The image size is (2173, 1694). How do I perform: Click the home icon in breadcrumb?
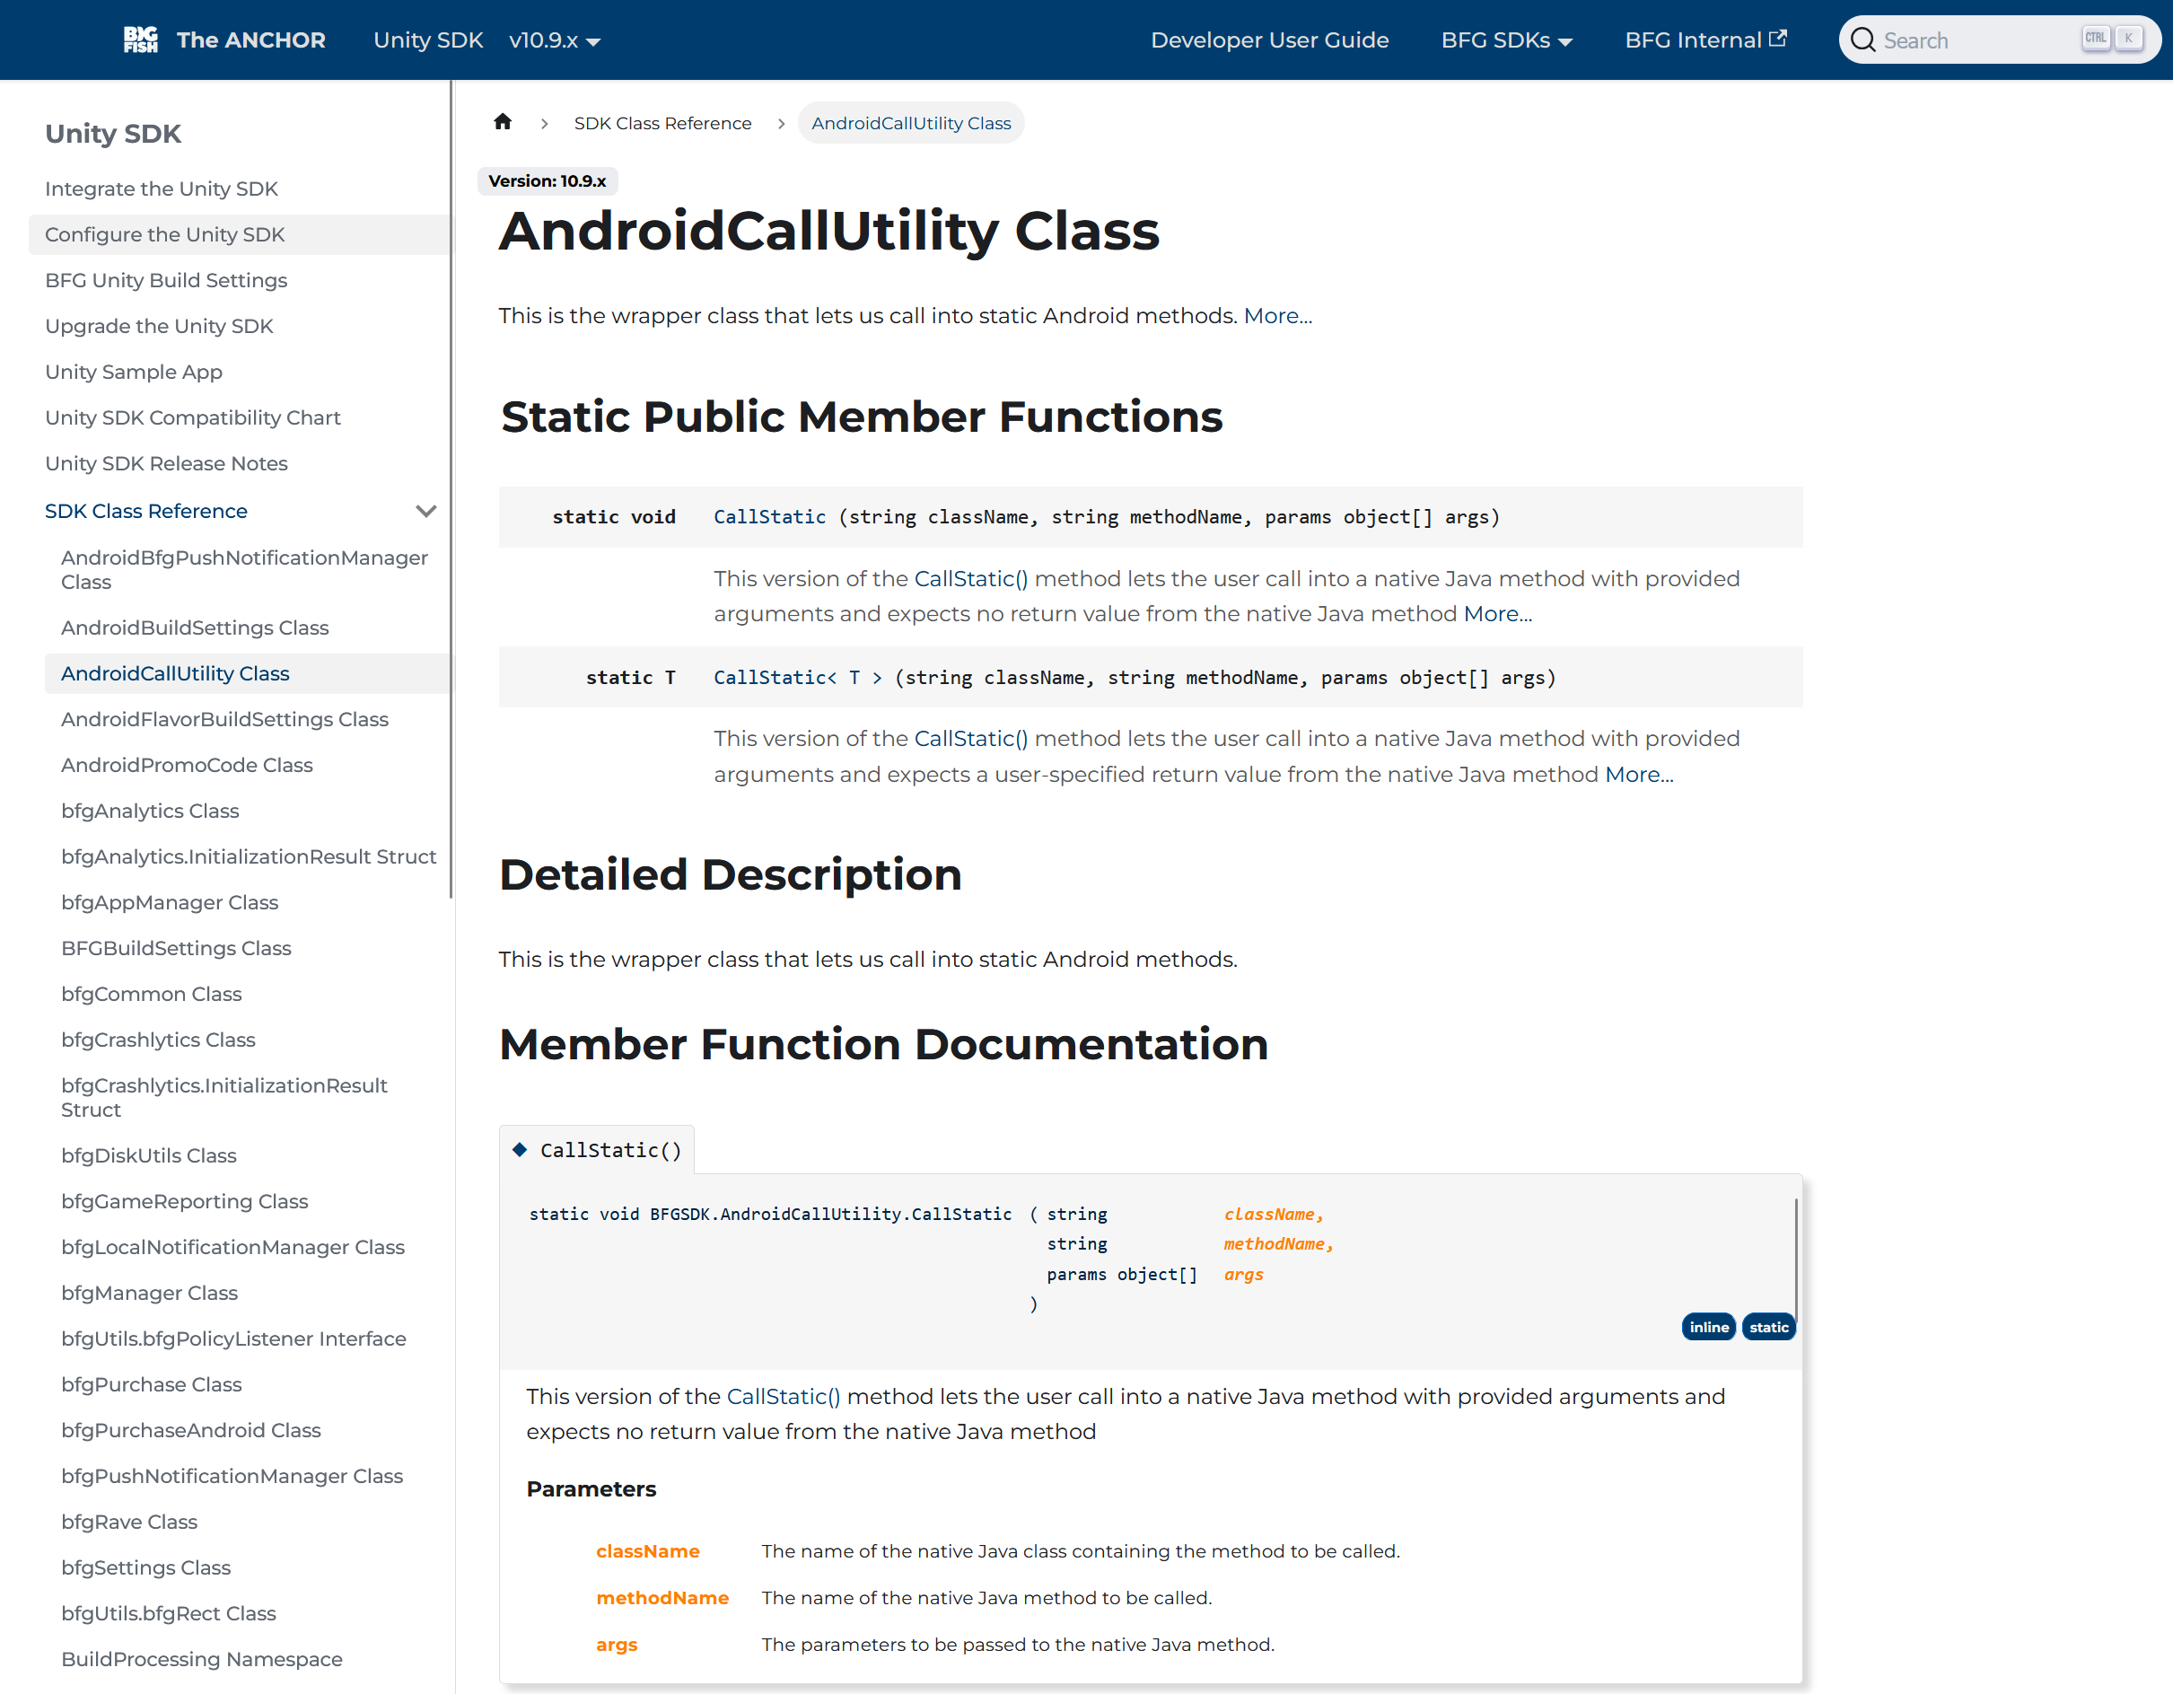pos(503,122)
